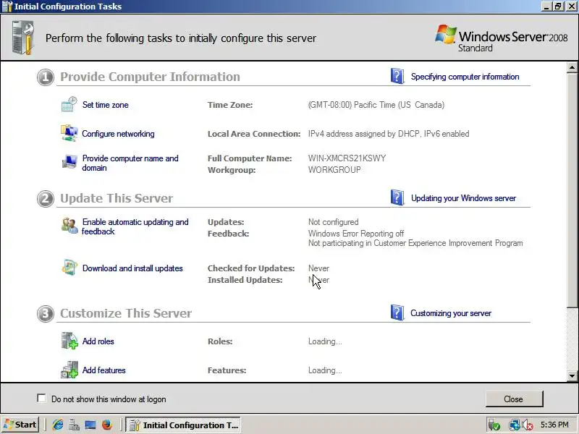Click the WORKGROUP value text
This screenshot has height=434, width=579.
[334, 170]
